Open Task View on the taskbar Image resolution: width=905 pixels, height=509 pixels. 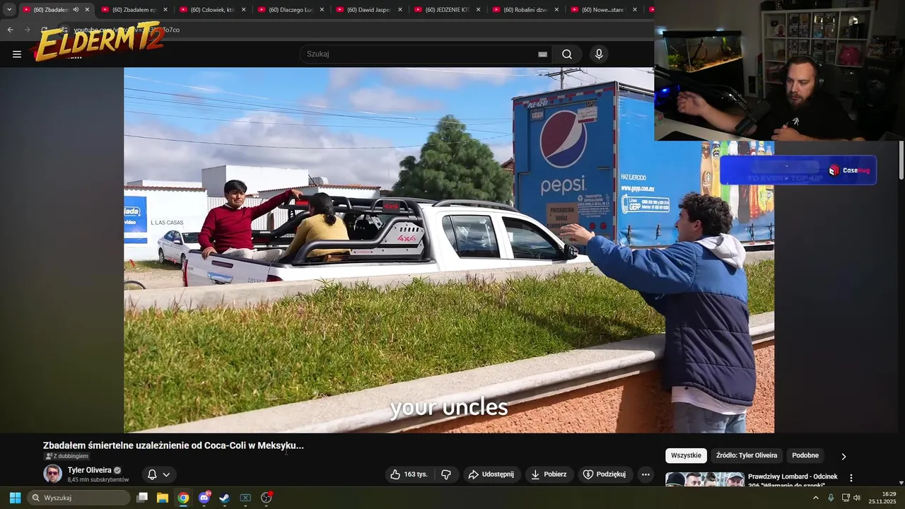pos(142,498)
